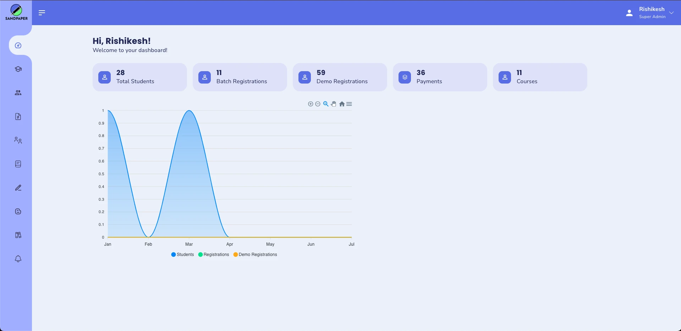Expand the Rishikesh user dropdown chevron

coord(671,13)
